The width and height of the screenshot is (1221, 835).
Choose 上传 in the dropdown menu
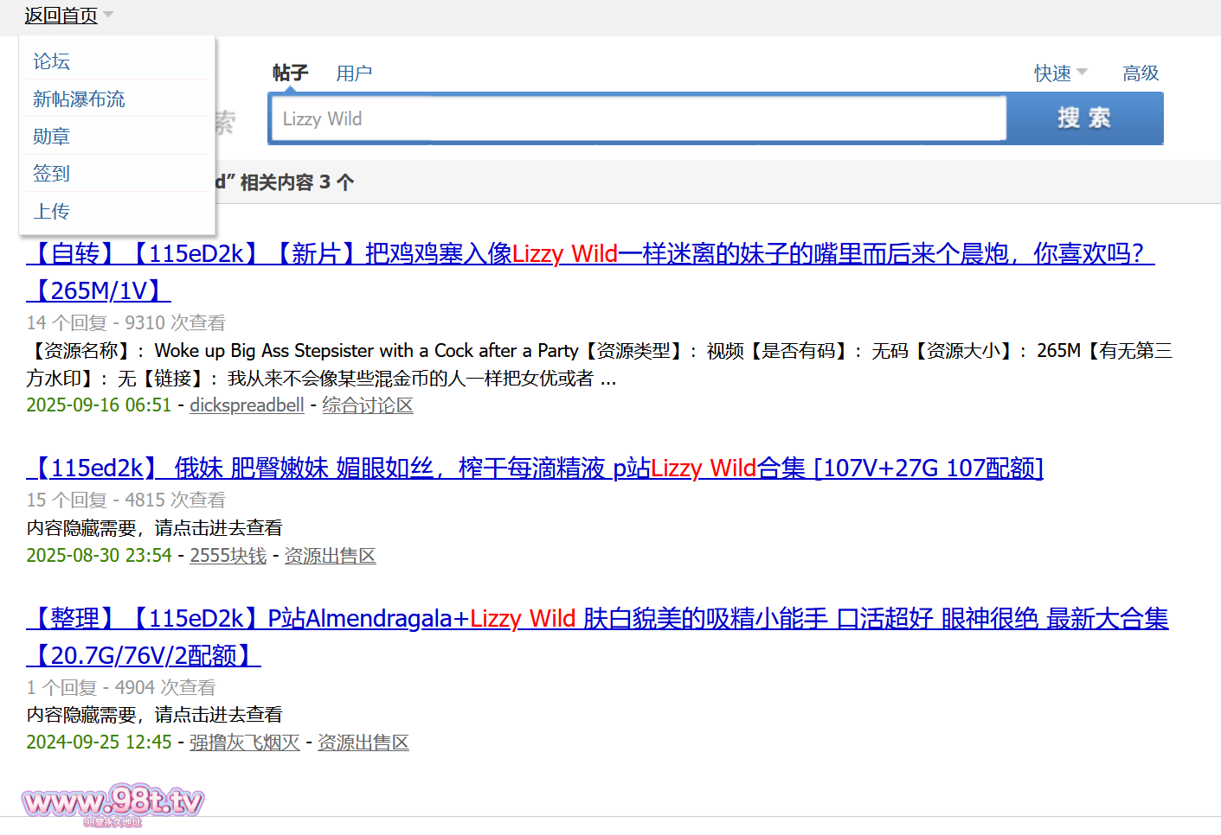(51, 212)
